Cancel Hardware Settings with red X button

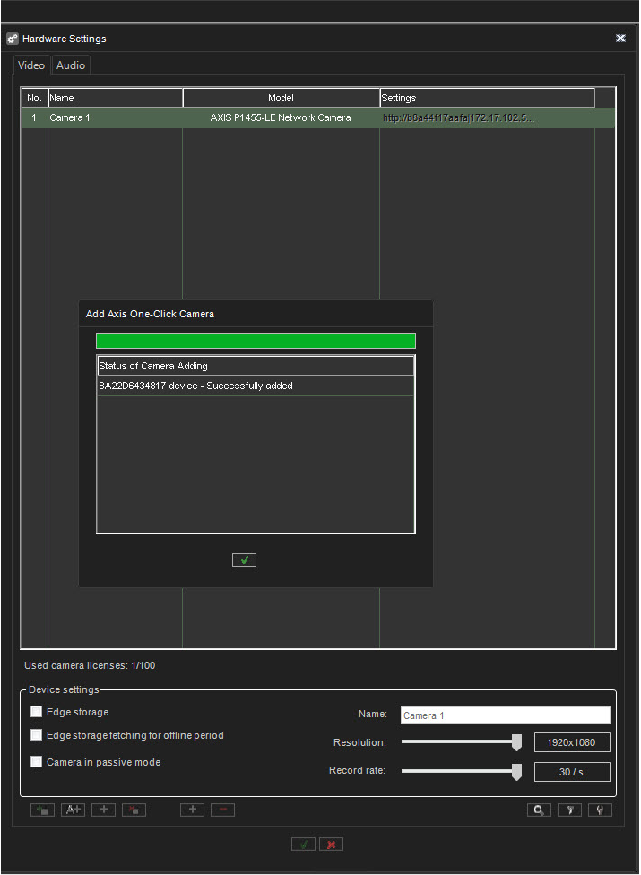point(332,844)
